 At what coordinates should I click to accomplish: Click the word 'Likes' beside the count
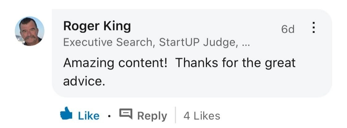207,116
